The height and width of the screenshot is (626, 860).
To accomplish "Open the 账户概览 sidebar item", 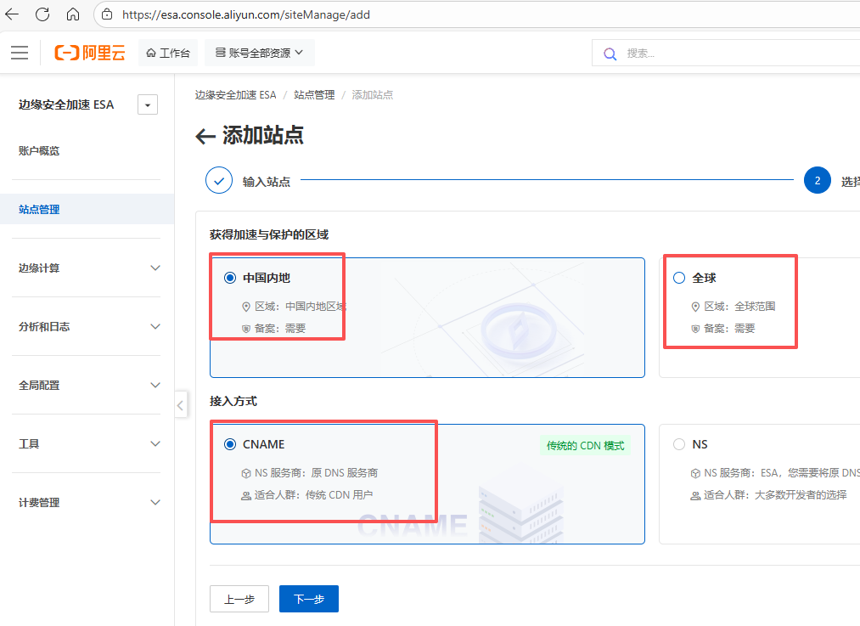I will [x=39, y=150].
